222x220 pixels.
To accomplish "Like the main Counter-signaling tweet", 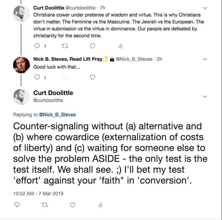I will tap(72, 204).
